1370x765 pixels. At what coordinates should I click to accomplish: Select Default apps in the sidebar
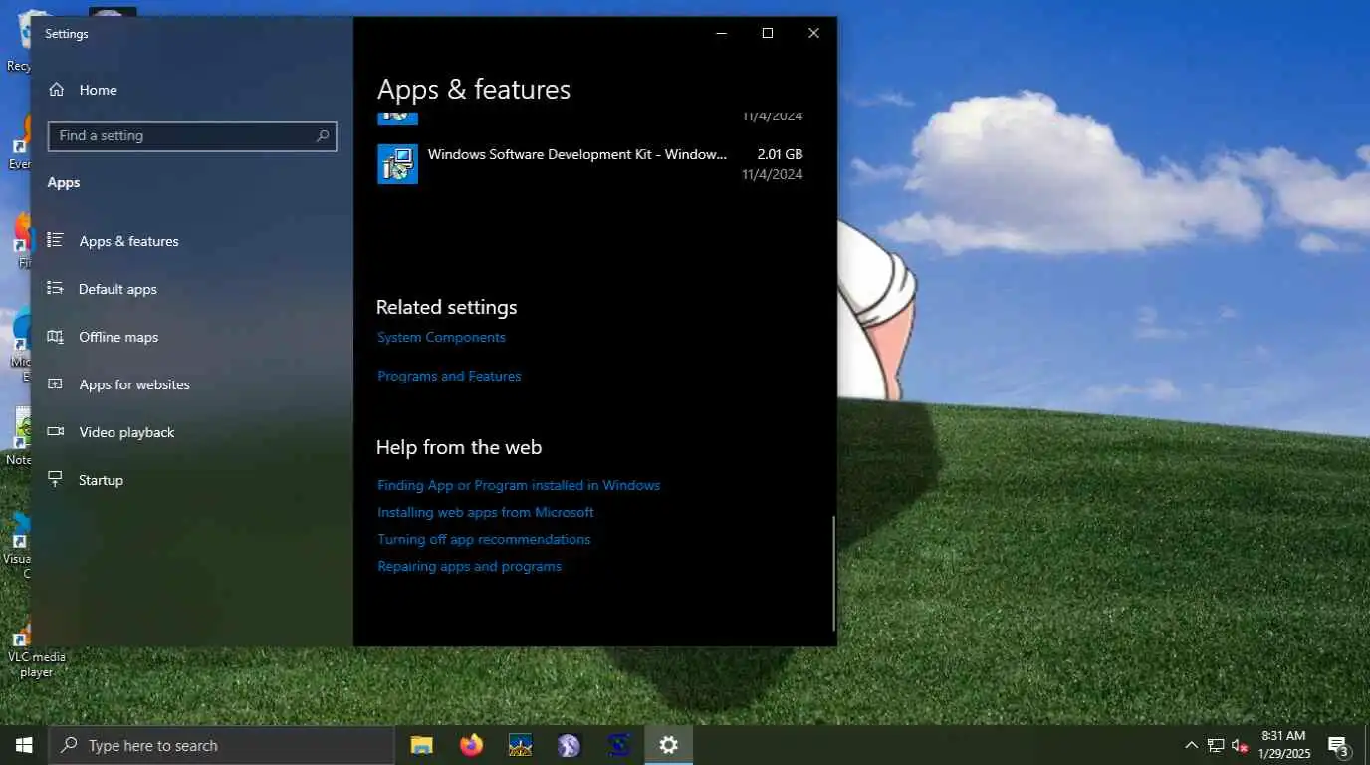click(192, 289)
